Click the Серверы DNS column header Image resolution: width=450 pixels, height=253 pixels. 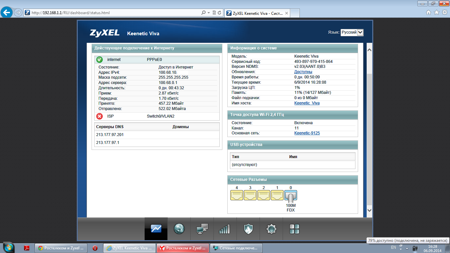(110, 127)
